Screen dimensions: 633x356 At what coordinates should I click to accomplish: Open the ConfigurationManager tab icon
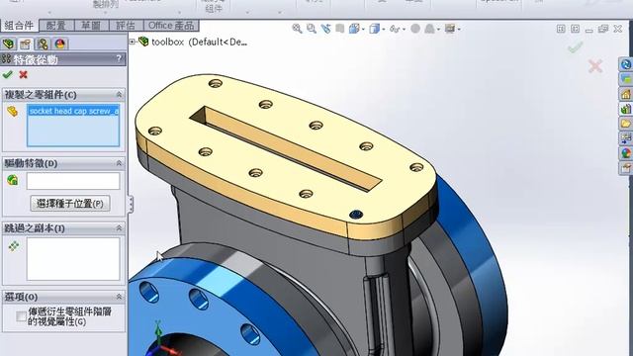[x=43, y=44]
